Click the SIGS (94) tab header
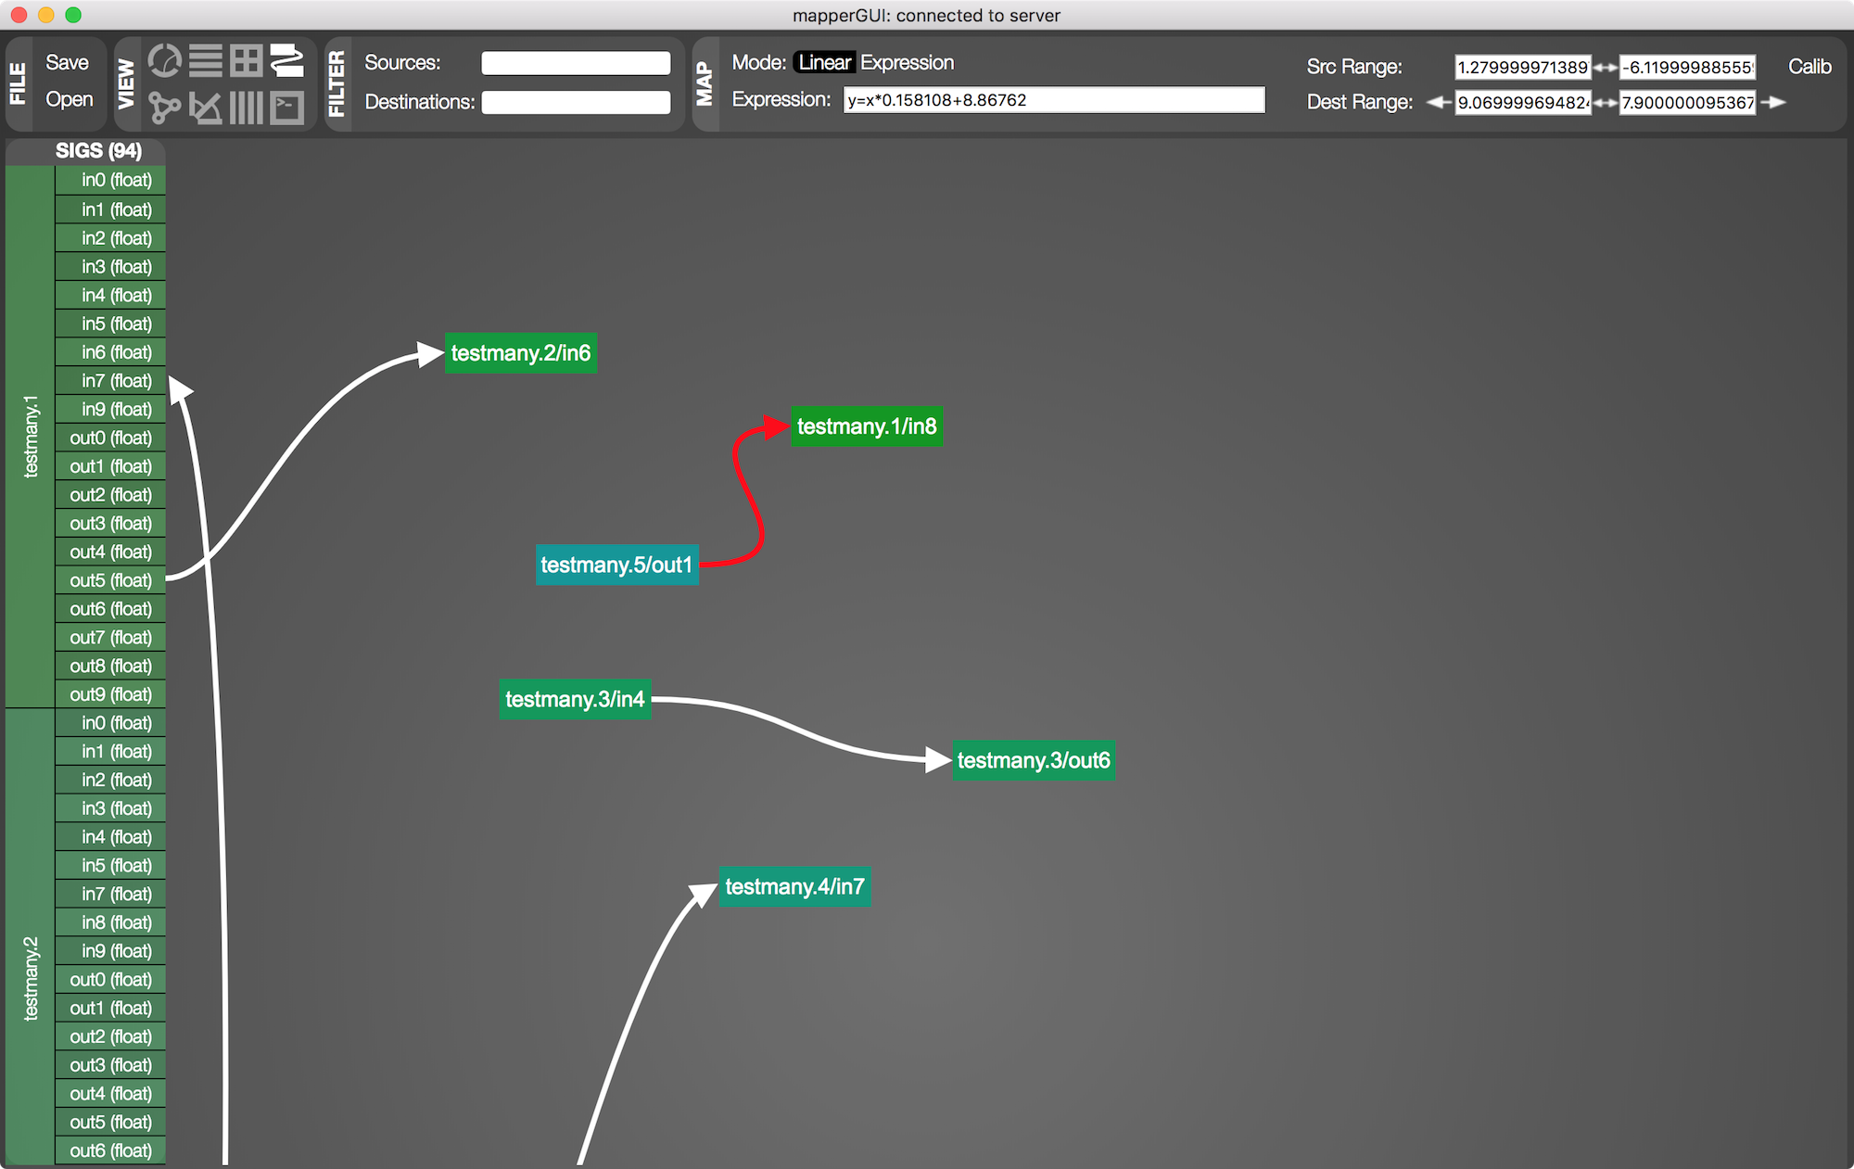This screenshot has height=1169, width=1854. pyautogui.click(x=98, y=150)
